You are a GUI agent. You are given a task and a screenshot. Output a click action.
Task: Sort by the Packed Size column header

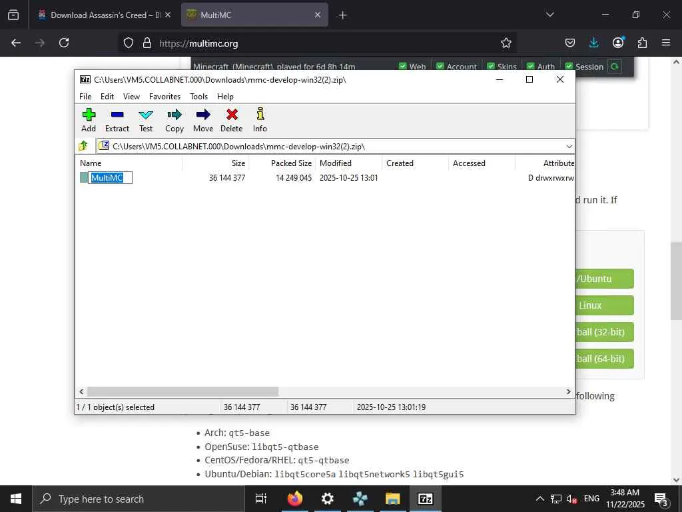pos(282,163)
